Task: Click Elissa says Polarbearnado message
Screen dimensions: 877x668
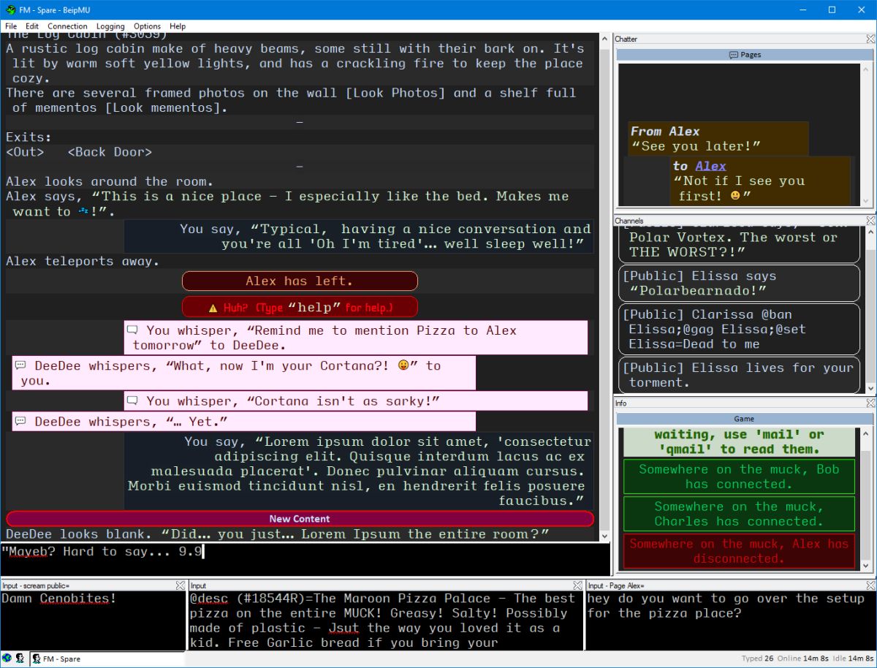Action: pos(739,284)
